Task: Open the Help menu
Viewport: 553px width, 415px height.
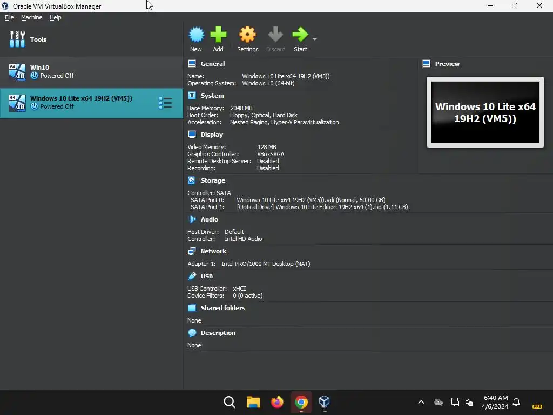Action: click(56, 17)
